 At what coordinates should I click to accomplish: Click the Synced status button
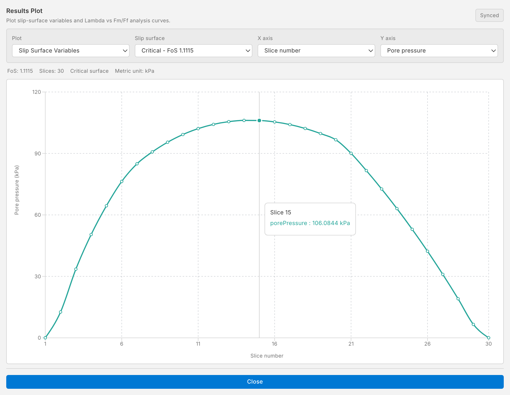pos(489,15)
